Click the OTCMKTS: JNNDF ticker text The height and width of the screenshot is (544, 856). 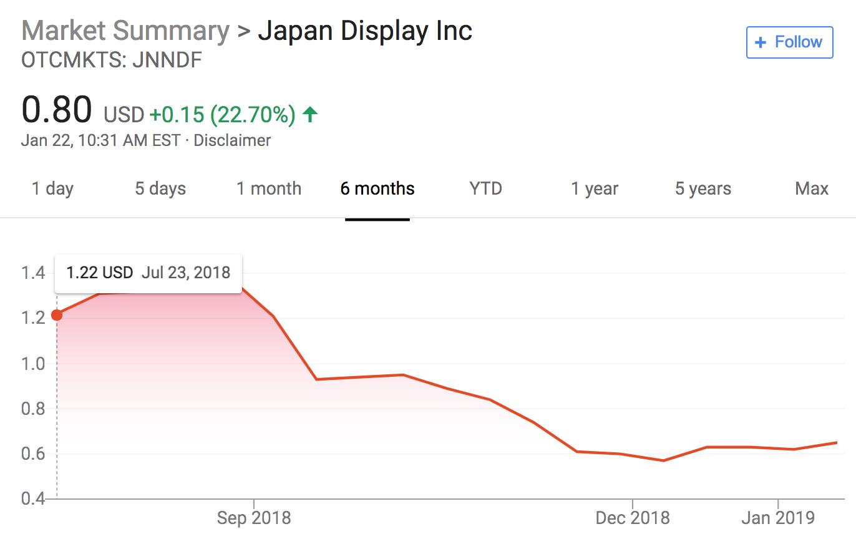point(112,61)
